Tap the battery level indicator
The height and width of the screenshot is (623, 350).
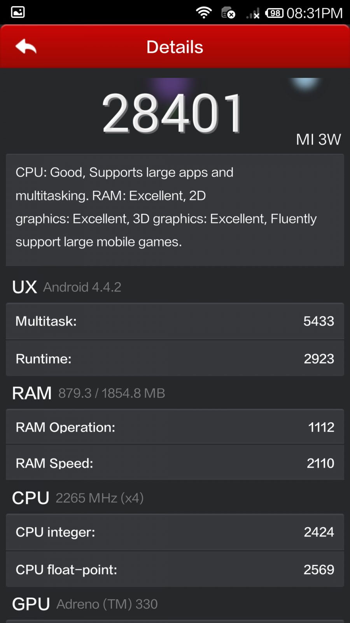pos(275,13)
